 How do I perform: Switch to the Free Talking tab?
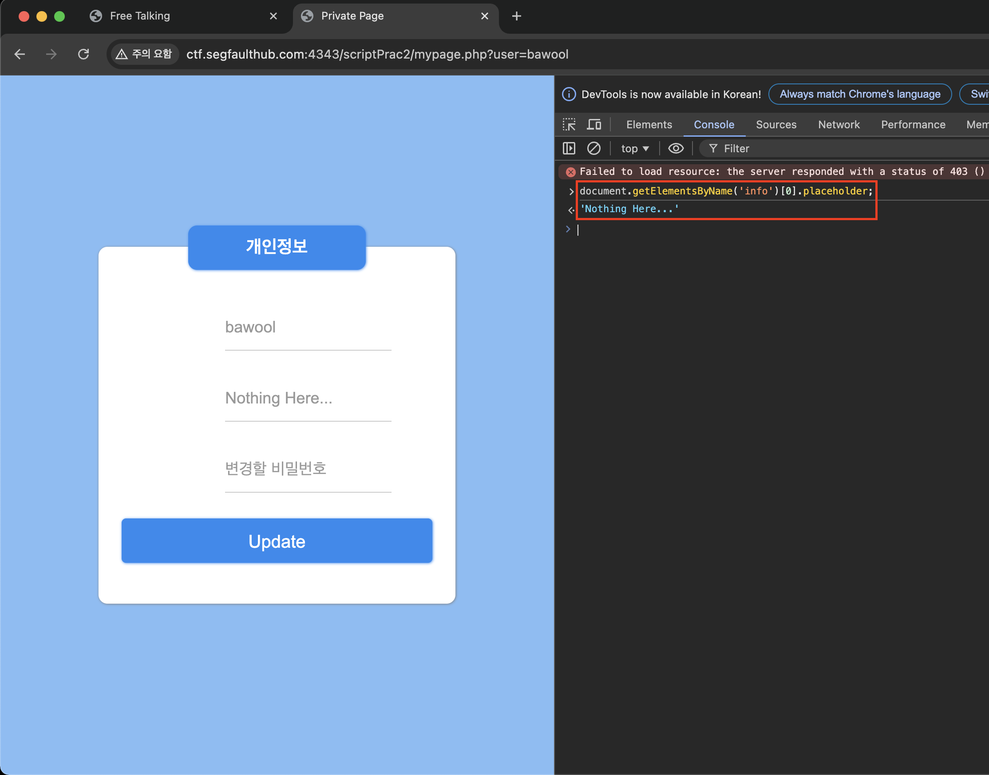(x=140, y=16)
